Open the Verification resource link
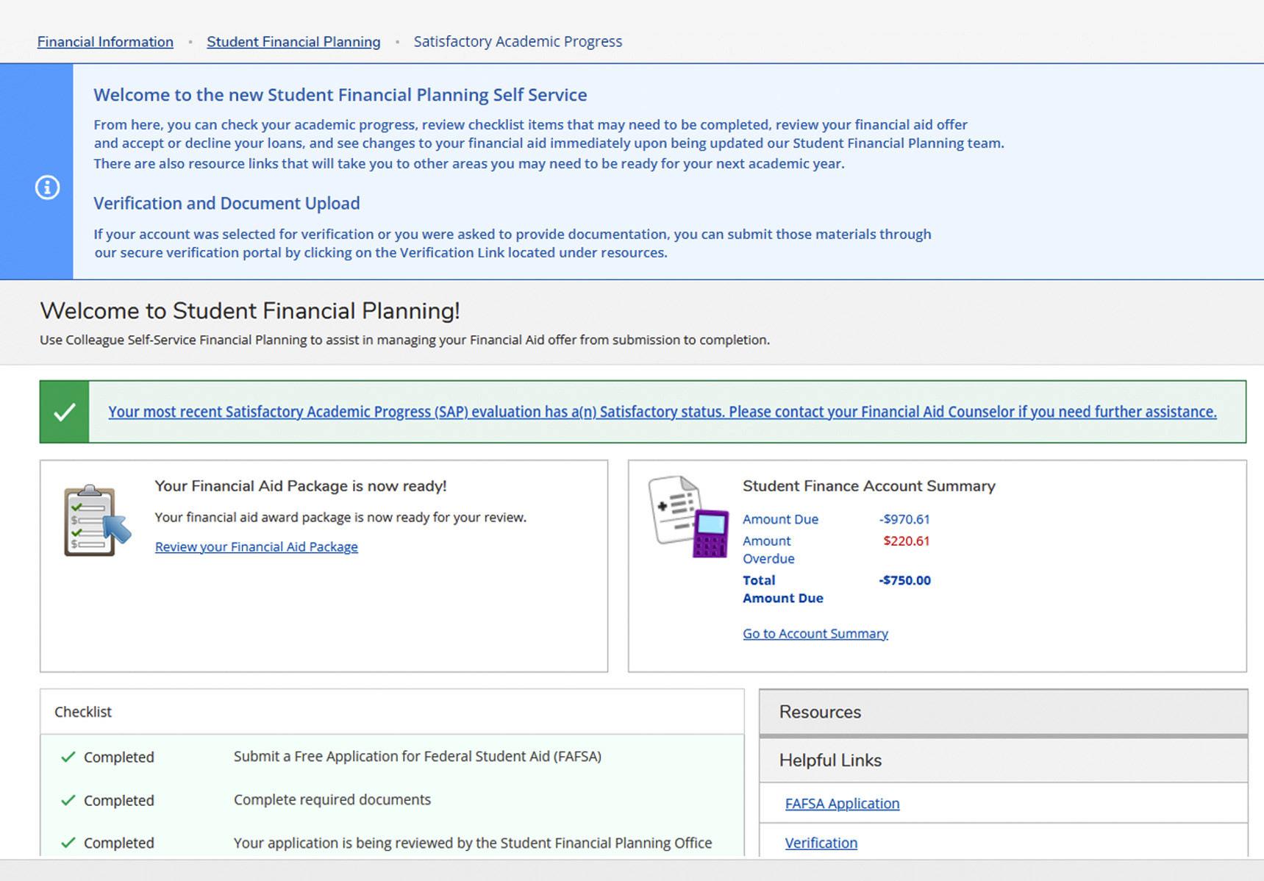This screenshot has width=1264, height=881. [821, 843]
